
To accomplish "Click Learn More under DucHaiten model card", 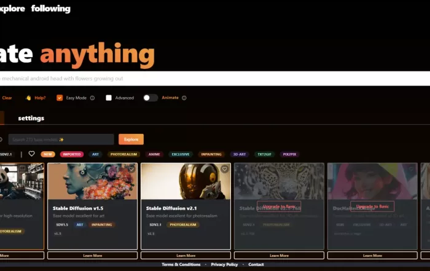I will (x=372, y=256).
